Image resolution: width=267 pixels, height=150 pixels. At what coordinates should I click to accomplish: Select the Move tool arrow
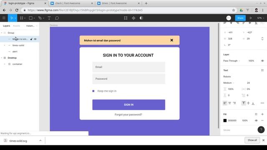point(12,18)
